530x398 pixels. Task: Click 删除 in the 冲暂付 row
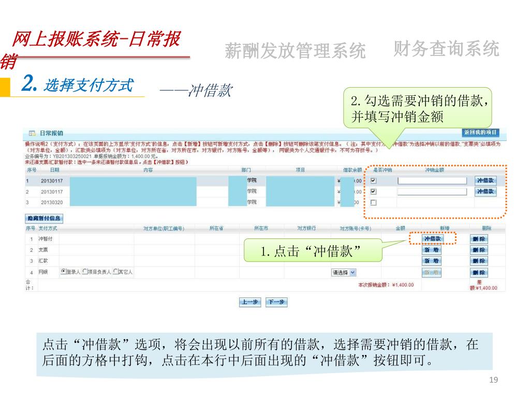[x=479, y=239]
